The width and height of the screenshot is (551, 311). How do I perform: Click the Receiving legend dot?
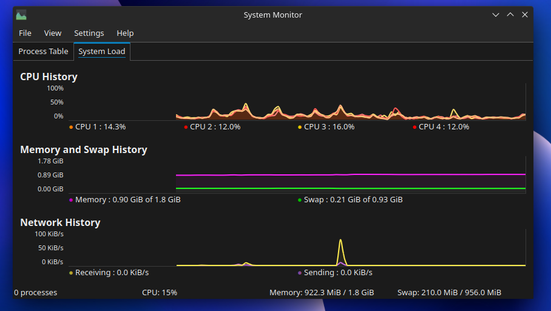point(71,273)
